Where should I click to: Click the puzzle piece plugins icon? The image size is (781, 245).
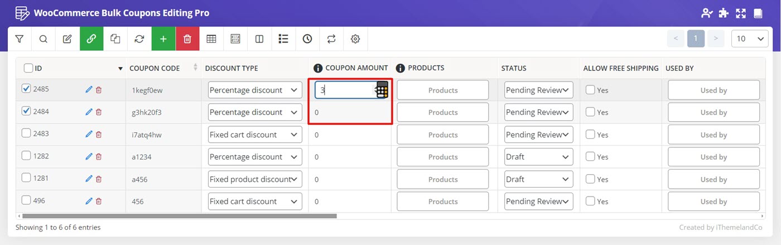724,13
